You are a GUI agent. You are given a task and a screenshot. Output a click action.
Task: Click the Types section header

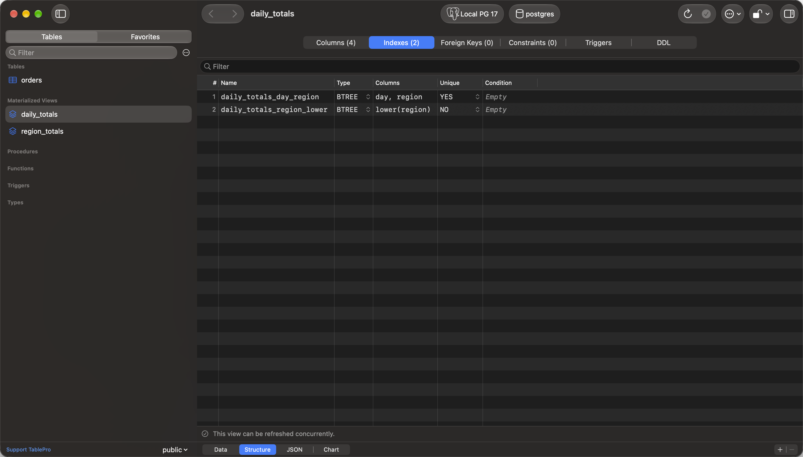point(15,202)
